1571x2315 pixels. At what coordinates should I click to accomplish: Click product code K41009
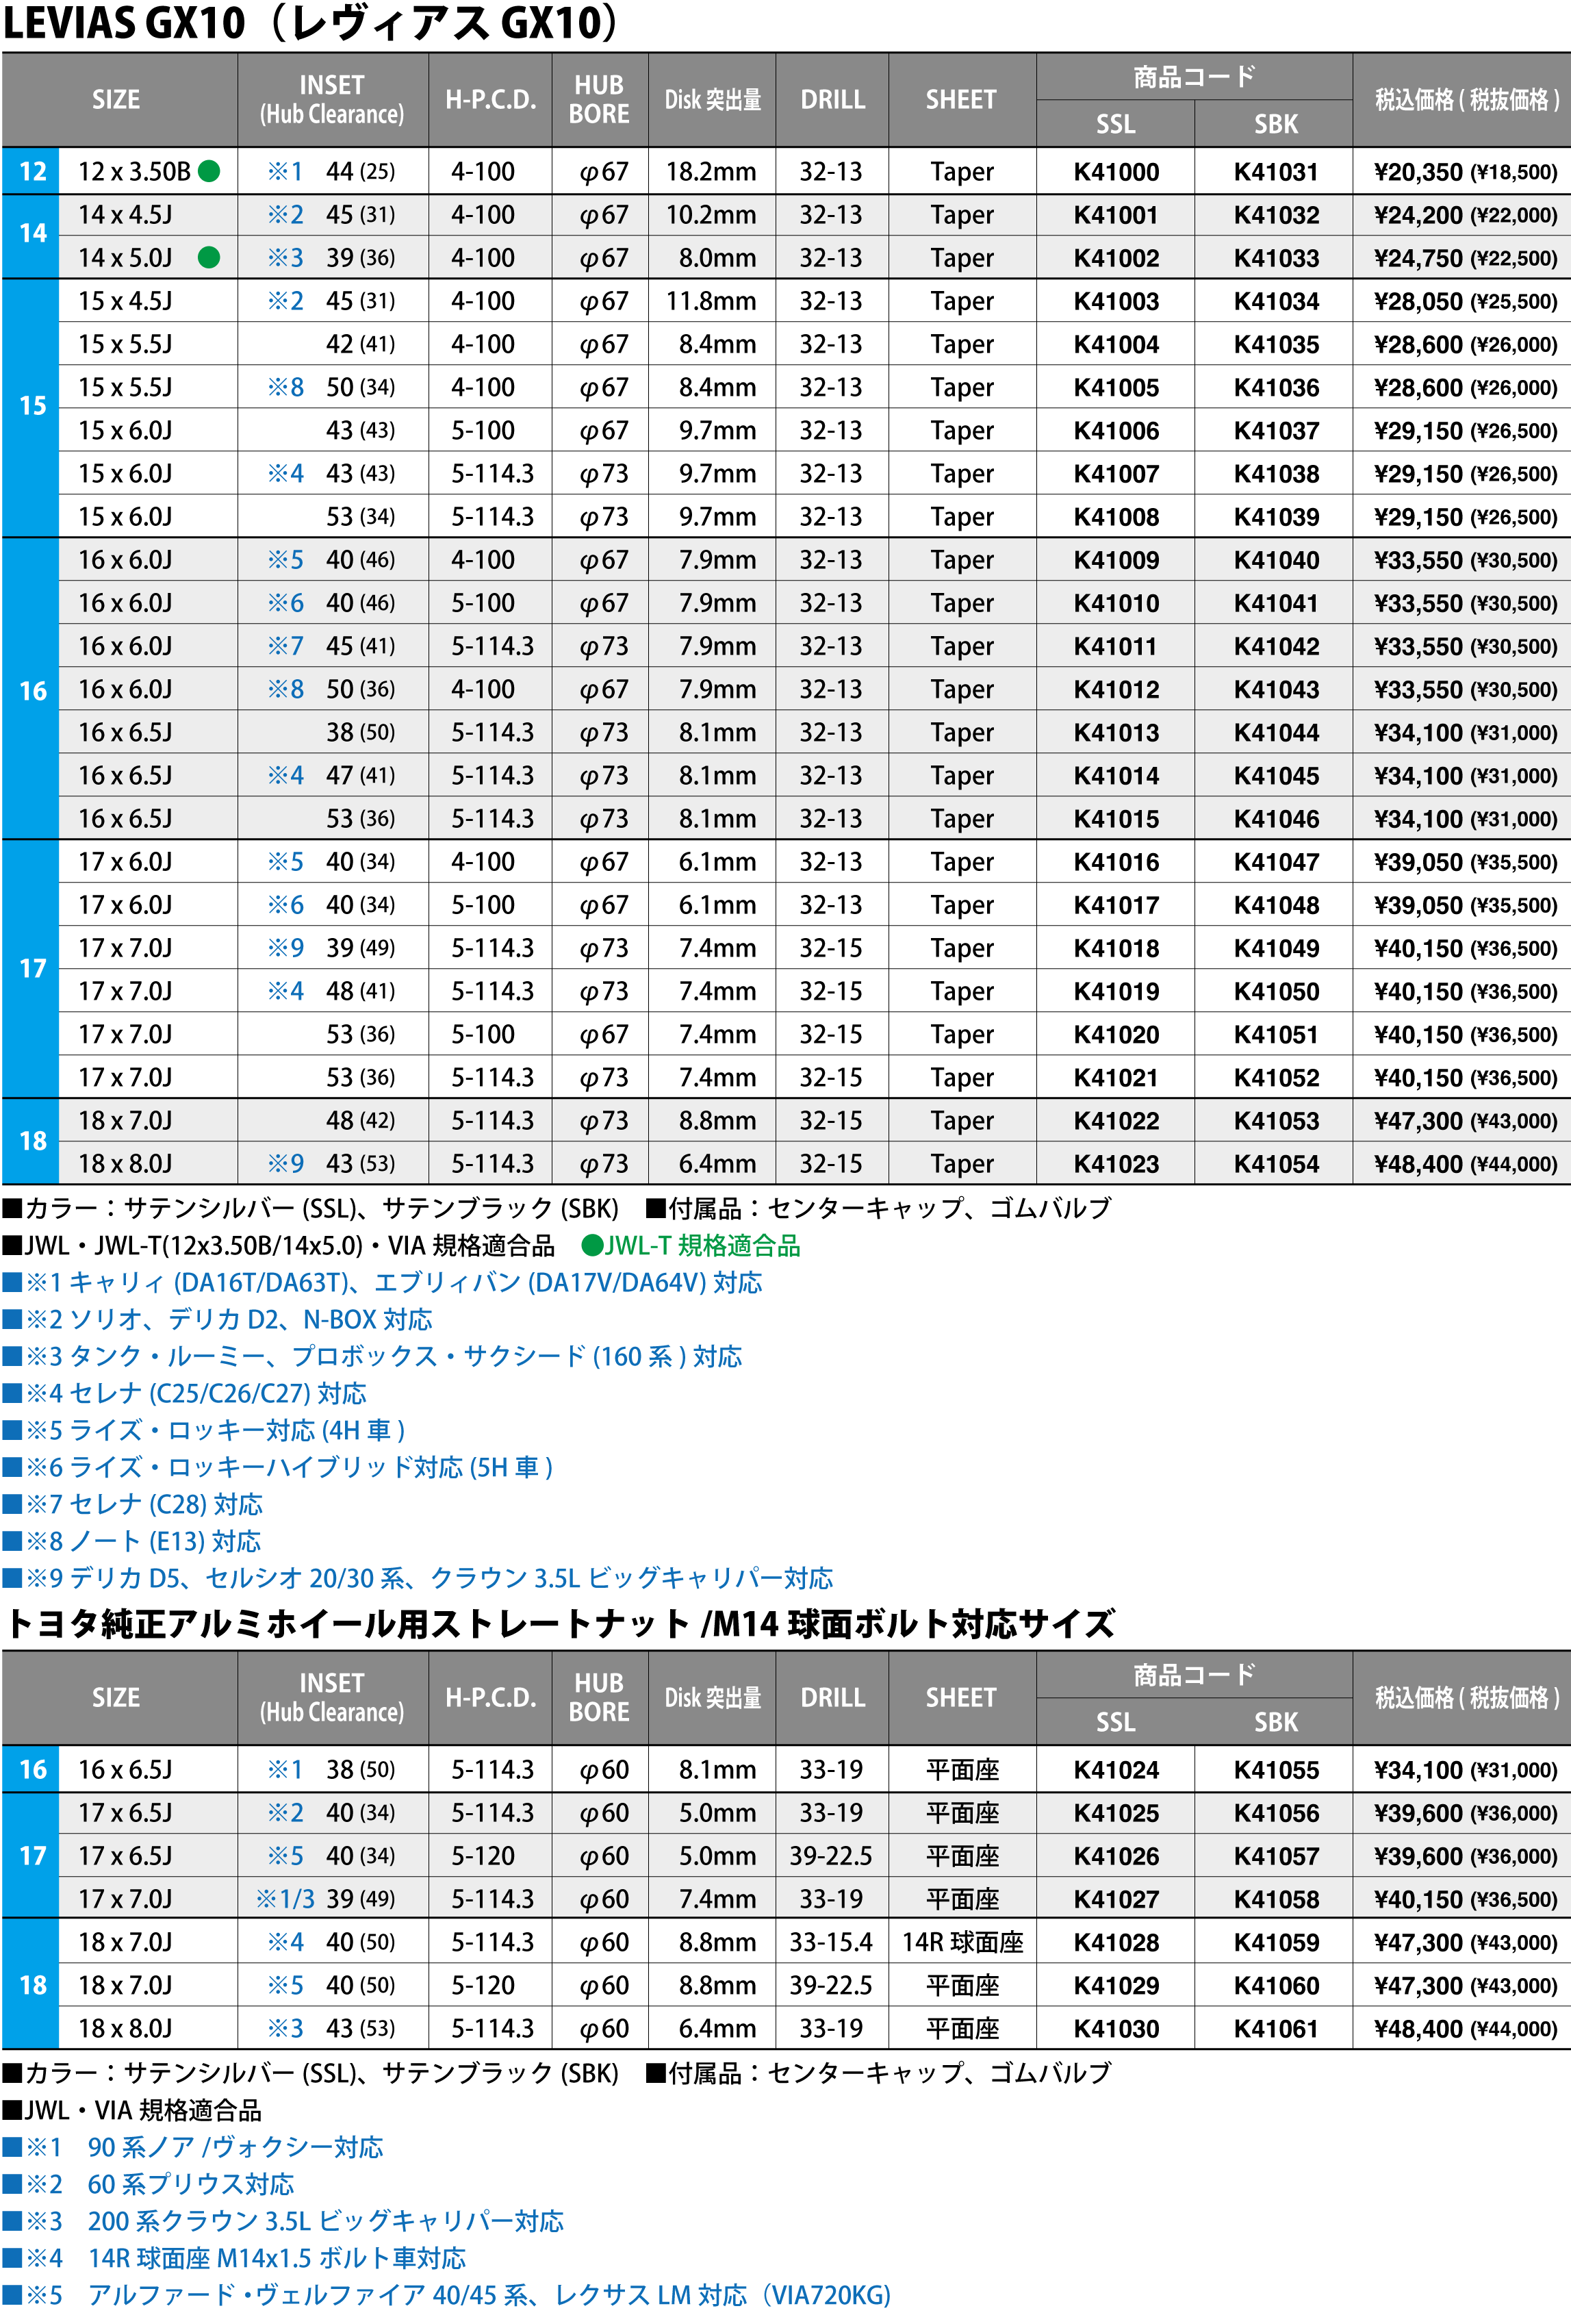(x=1116, y=561)
